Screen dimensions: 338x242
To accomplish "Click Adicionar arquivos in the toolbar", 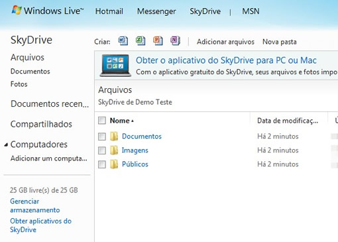I will tap(225, 42).
